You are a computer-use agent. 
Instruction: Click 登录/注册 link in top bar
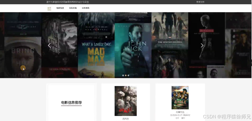(200, 2)
